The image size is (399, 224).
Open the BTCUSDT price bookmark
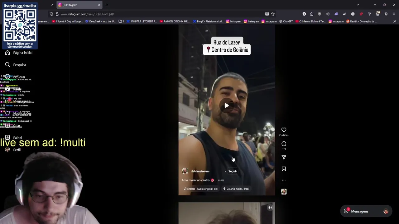tap(142, 21)
